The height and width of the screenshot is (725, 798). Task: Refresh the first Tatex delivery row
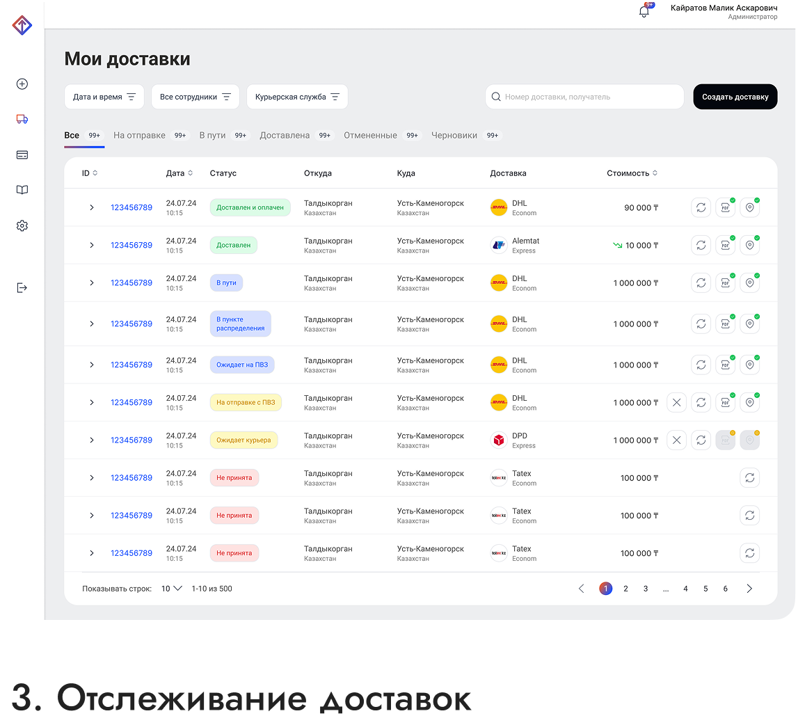coord(749,478)
